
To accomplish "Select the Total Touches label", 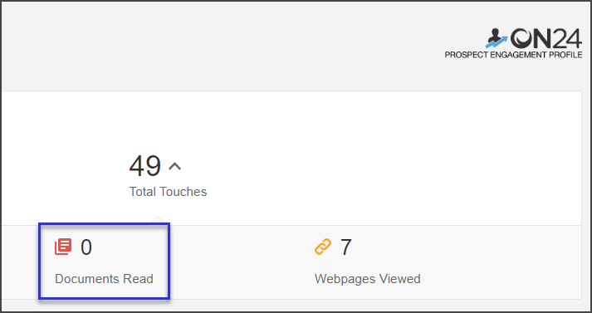I will [x=168, y=192].
